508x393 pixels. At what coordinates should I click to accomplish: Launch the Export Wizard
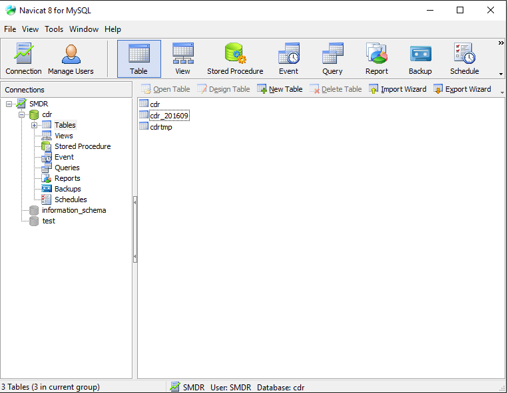pos(462,89)
